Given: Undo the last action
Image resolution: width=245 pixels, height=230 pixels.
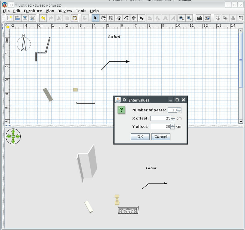Looking at the screenshot, I should (43, 18).
